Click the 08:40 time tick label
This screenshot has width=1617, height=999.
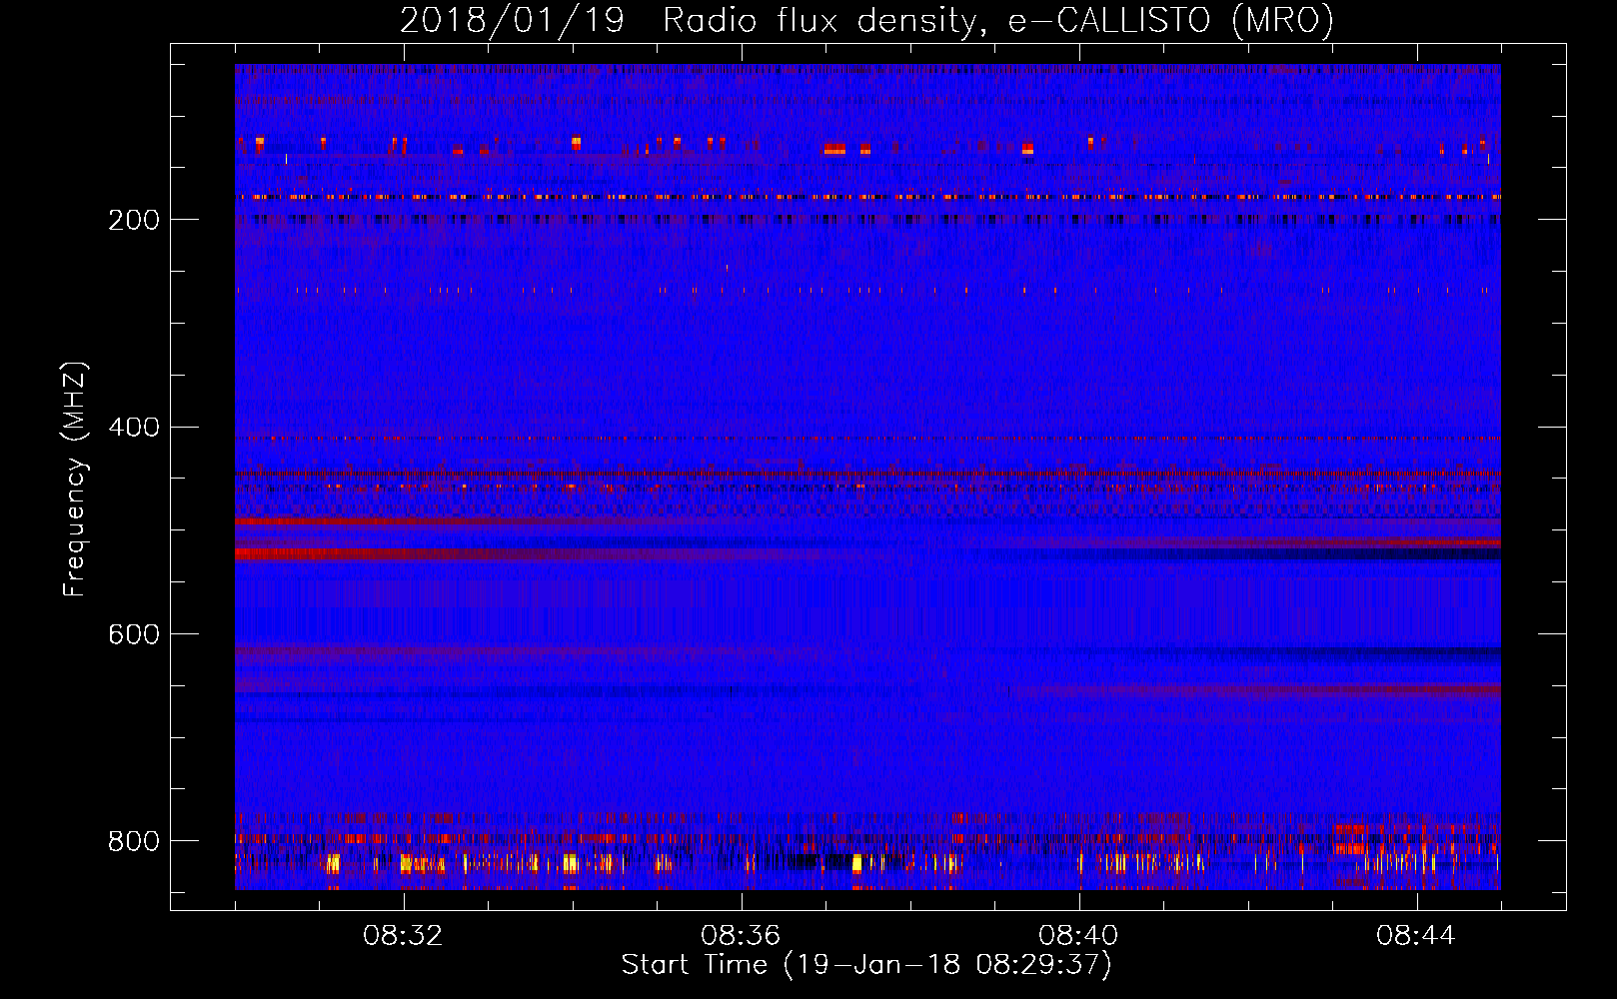tap(1078, 936)
